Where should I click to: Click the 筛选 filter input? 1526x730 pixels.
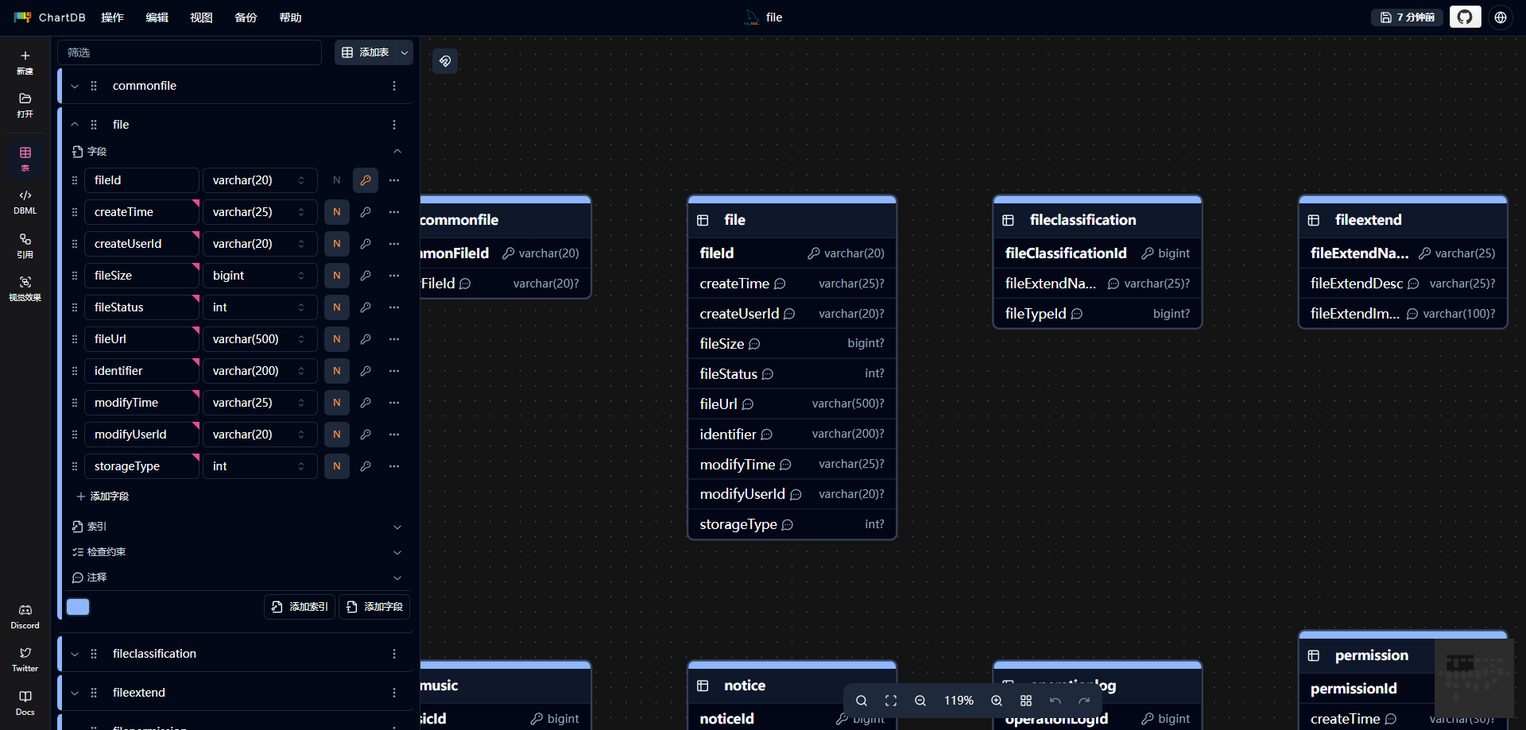tap(190, 52)
